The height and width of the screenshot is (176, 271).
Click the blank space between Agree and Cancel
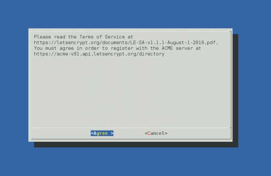coord(129,133)
